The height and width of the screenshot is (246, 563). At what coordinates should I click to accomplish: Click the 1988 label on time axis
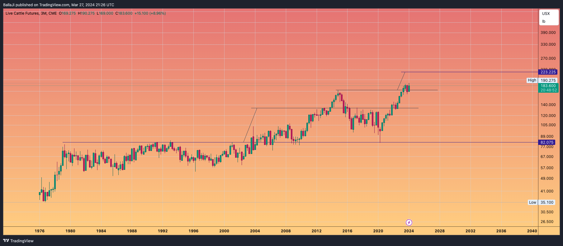(x=132, y=231)
